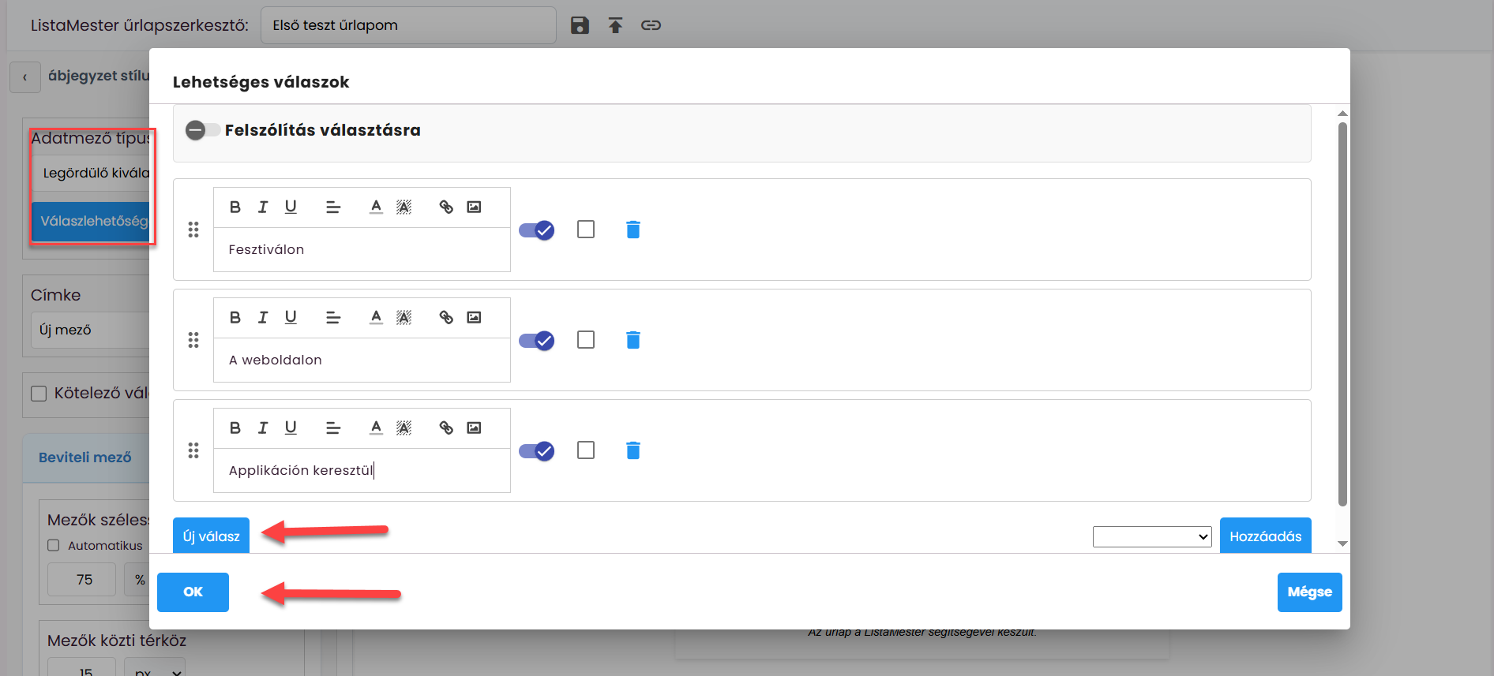
Task: Toggle italic in A weboldalon editor
Action: point(263,317)
